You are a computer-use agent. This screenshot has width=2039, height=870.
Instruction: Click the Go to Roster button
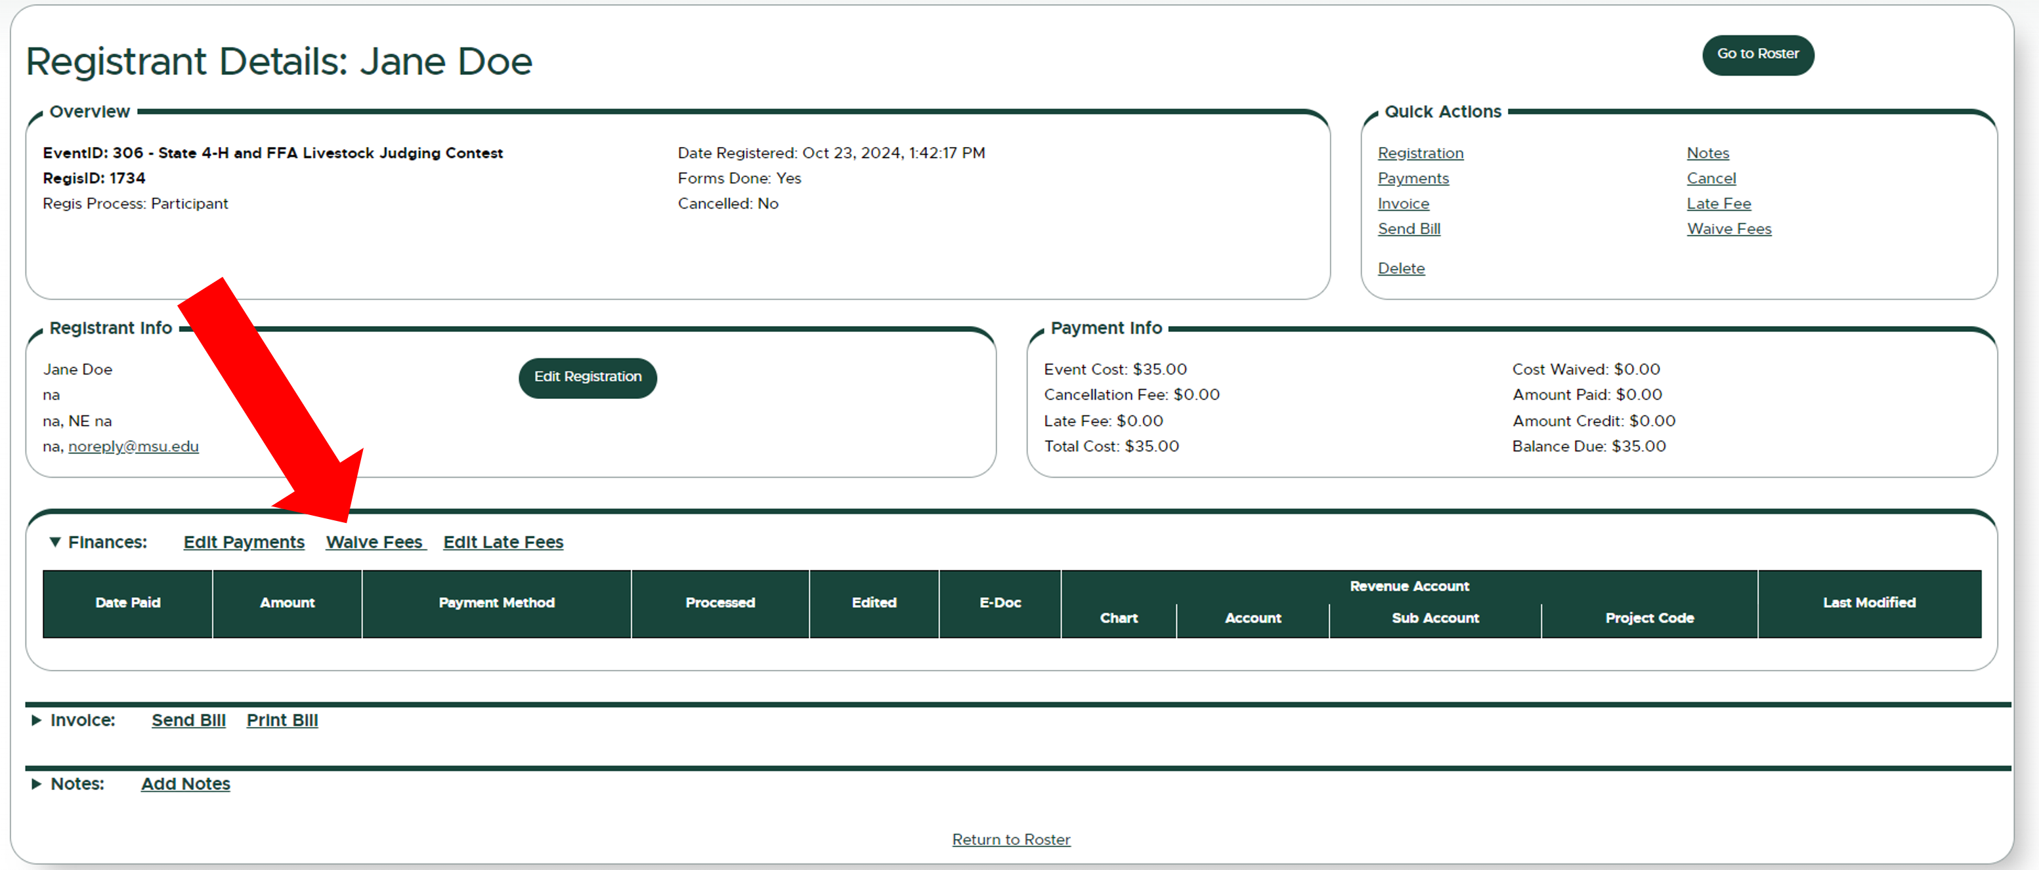[1757, 54]
